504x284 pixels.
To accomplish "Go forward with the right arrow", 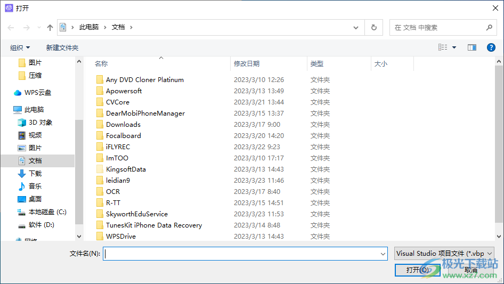I will pos(26,28).
